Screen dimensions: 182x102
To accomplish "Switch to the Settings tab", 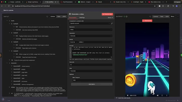I will tap(82, 18).
